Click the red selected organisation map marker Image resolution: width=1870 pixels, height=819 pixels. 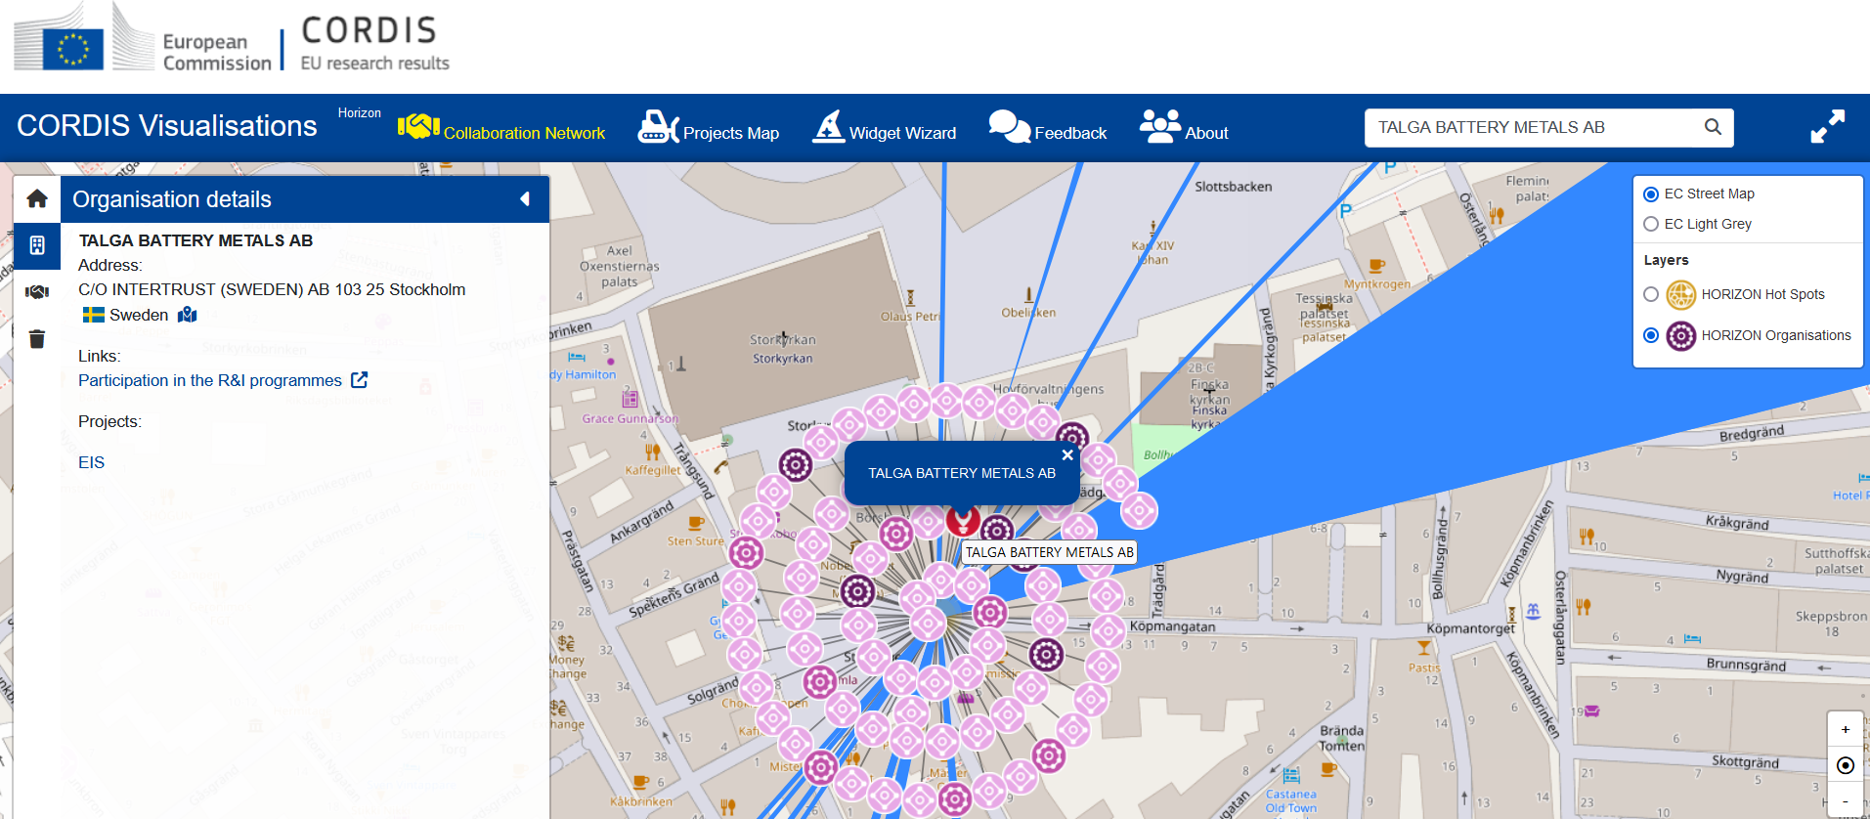click(x=963, y=520)
